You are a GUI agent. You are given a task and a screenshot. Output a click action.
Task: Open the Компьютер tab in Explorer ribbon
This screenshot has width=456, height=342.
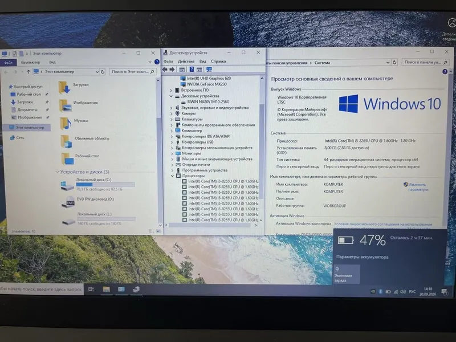pos(31,62)
